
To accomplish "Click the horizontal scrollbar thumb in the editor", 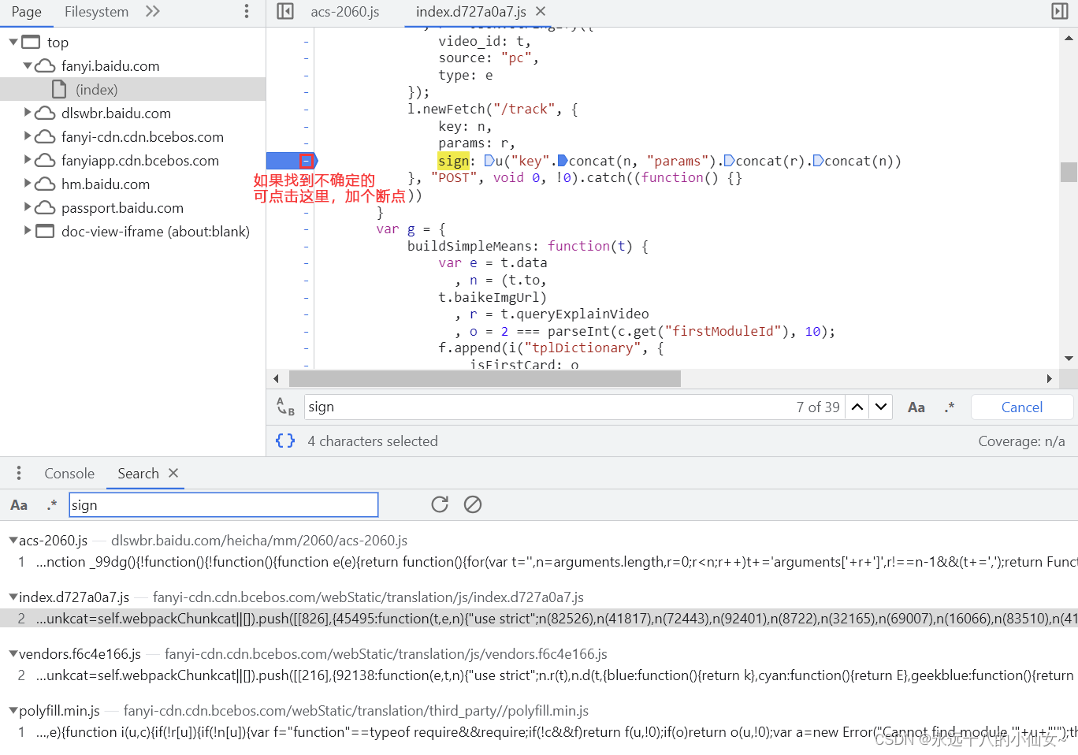I will (485, 378).
